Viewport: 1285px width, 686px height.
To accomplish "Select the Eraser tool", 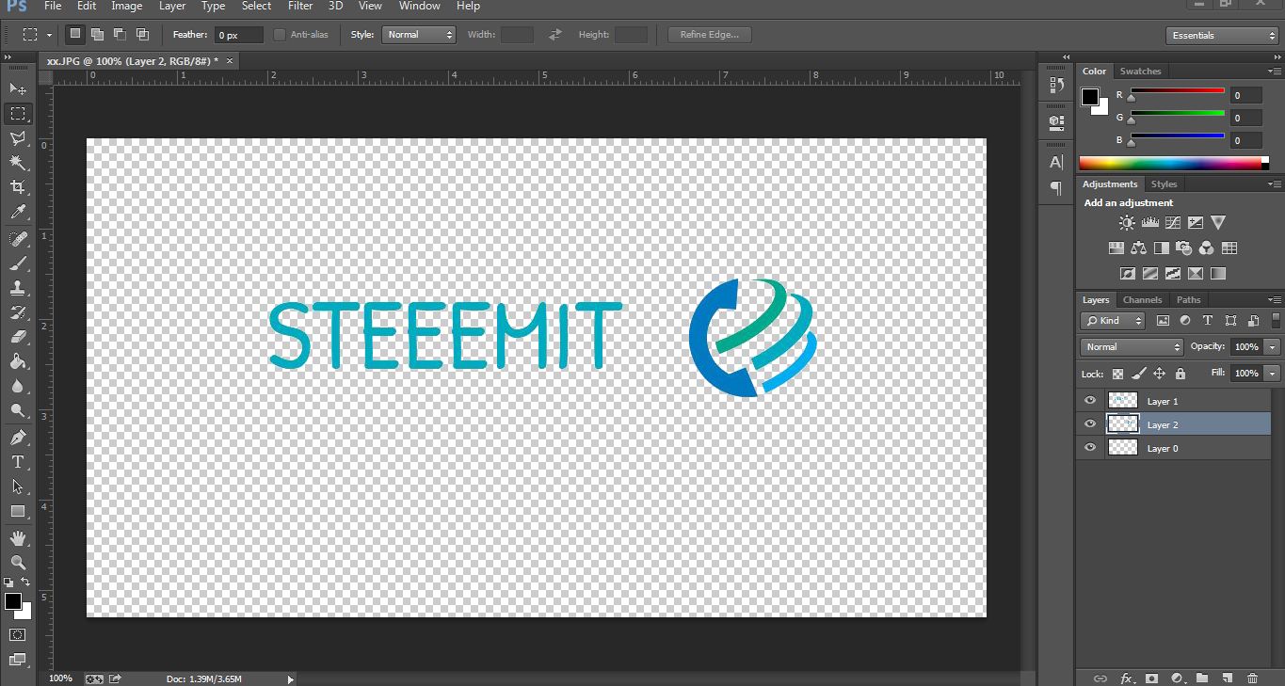I will pos(17,337).
